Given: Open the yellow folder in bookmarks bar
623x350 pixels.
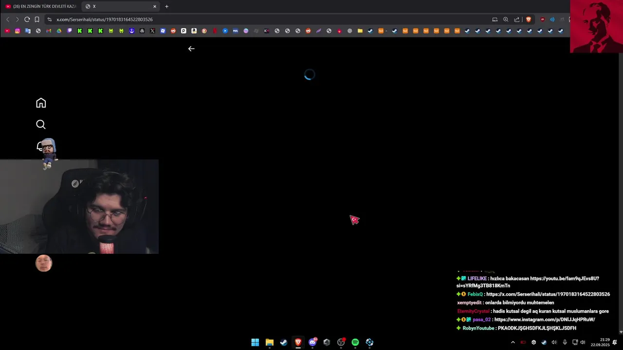Looking at the screenshot, I should (360, 31).
